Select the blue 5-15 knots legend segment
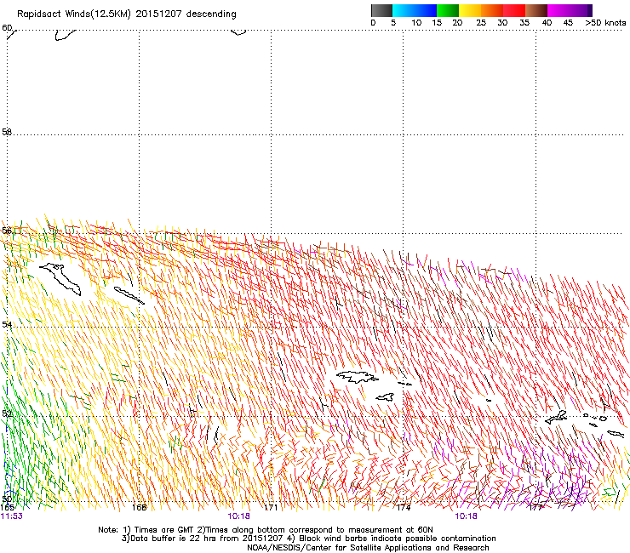 tap(415, 10)
